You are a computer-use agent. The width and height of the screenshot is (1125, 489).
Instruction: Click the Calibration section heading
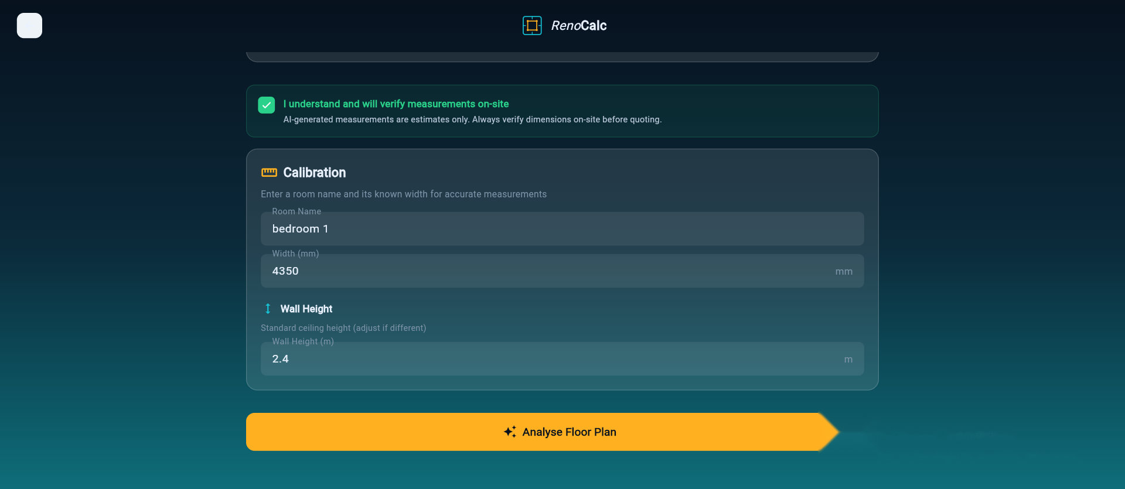(314, 173)
